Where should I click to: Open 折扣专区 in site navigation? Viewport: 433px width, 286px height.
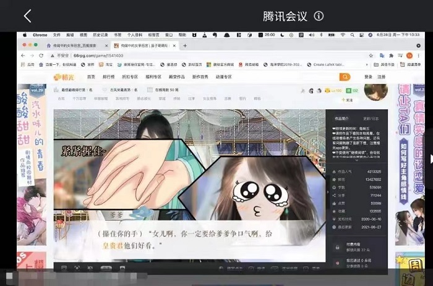pyautogui.click(x=130, y=77)
